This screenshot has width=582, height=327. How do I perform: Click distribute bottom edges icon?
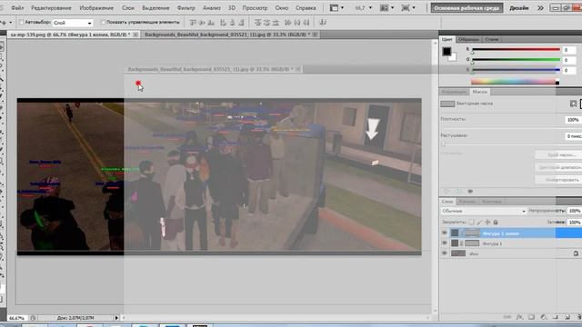(276, 23)
